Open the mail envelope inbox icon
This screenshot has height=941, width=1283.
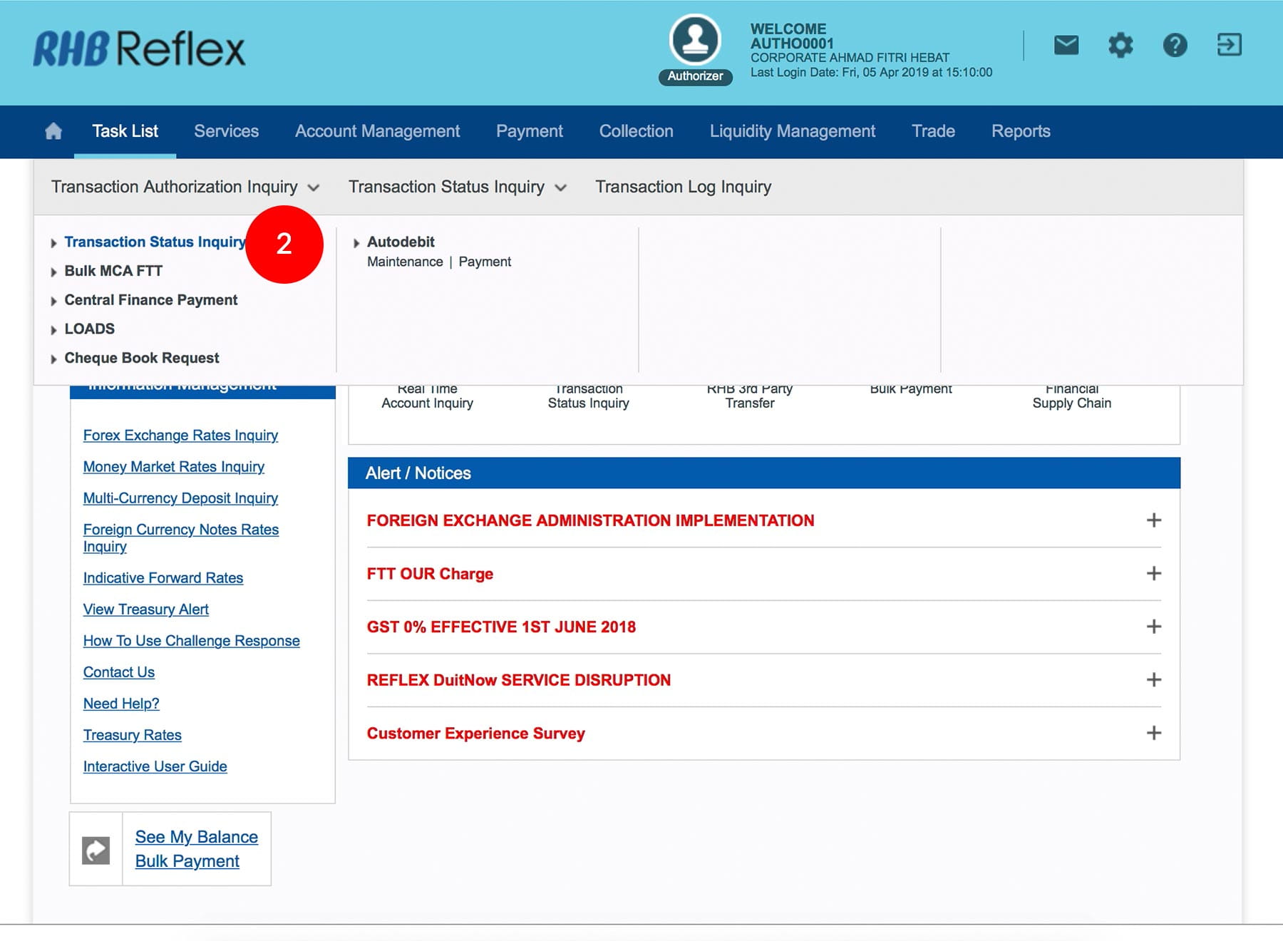click(1066, 46)
